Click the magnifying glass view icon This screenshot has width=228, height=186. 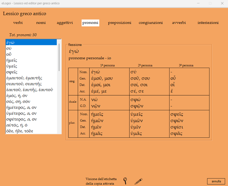point(125,181)
